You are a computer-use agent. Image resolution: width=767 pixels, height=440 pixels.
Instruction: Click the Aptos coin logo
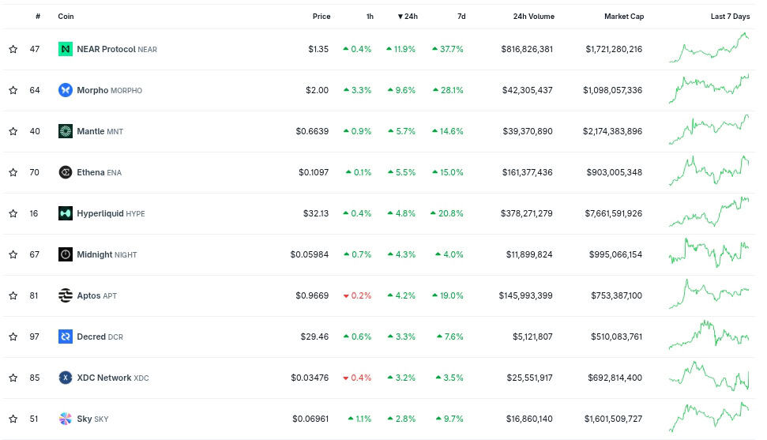66,295
